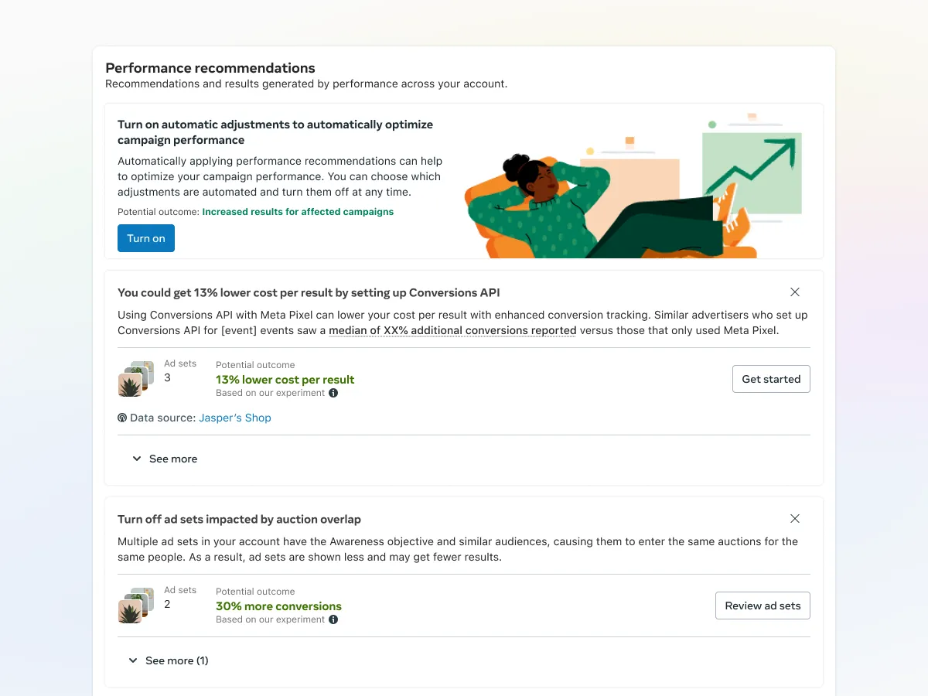This screenshot has width=928, height=696.
Task: Click info icon beside 13% lower cost experiment
Action: [333, 393]
